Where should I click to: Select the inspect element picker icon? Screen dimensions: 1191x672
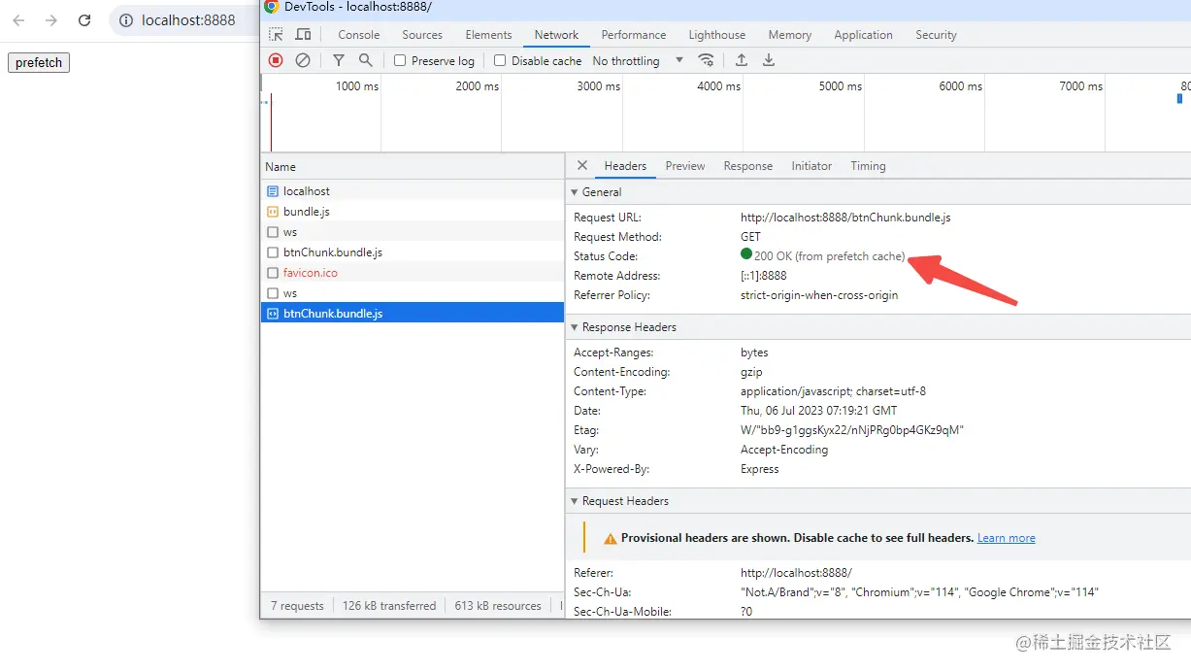[x=277, y=35]
